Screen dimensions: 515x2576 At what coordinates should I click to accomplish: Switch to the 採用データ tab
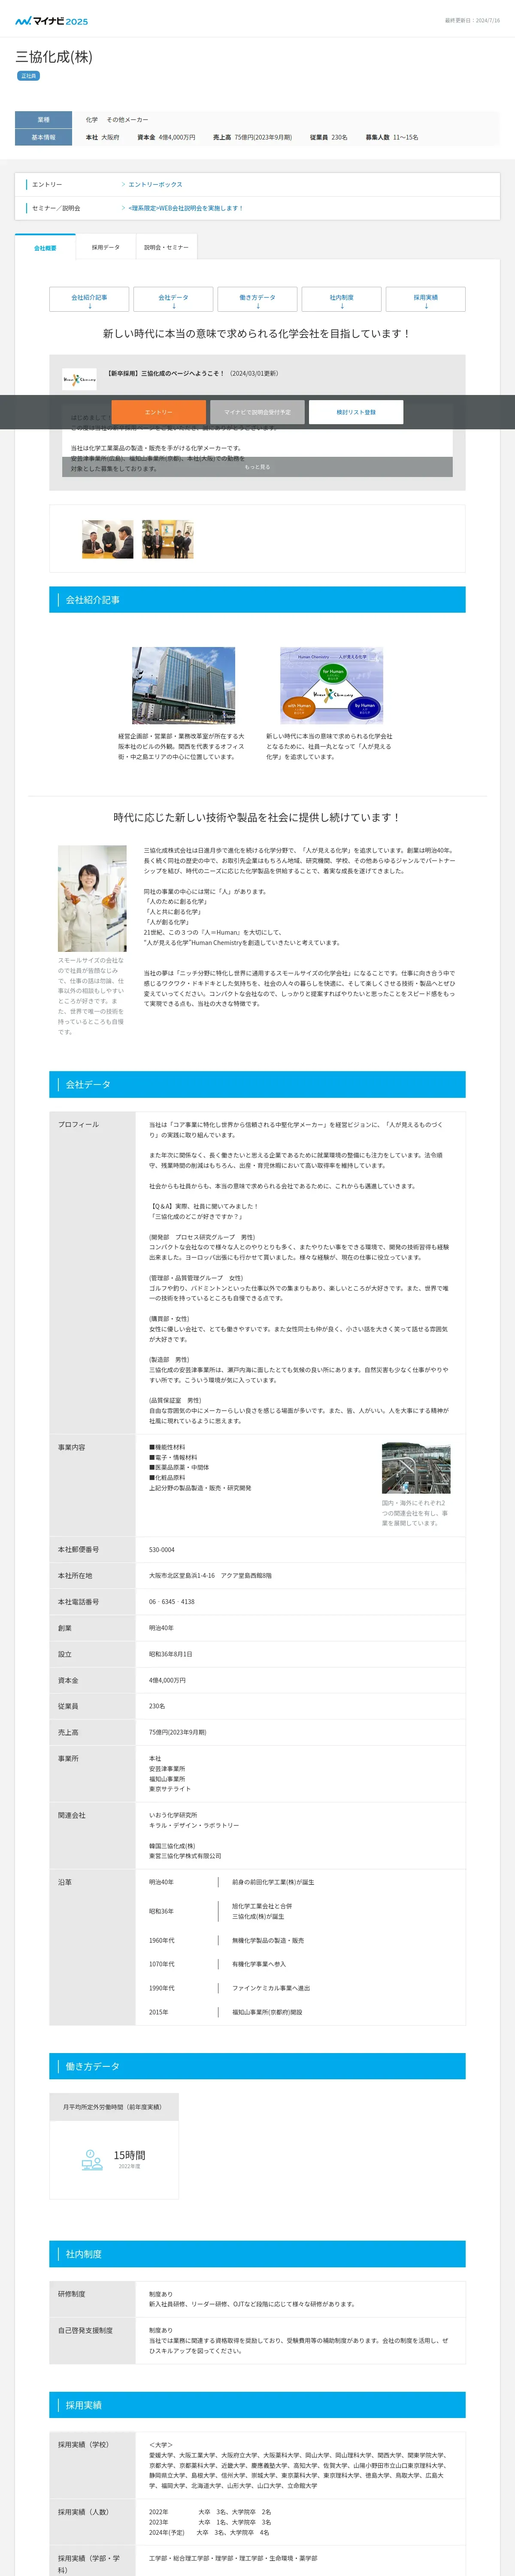click(x=105, y=247)
